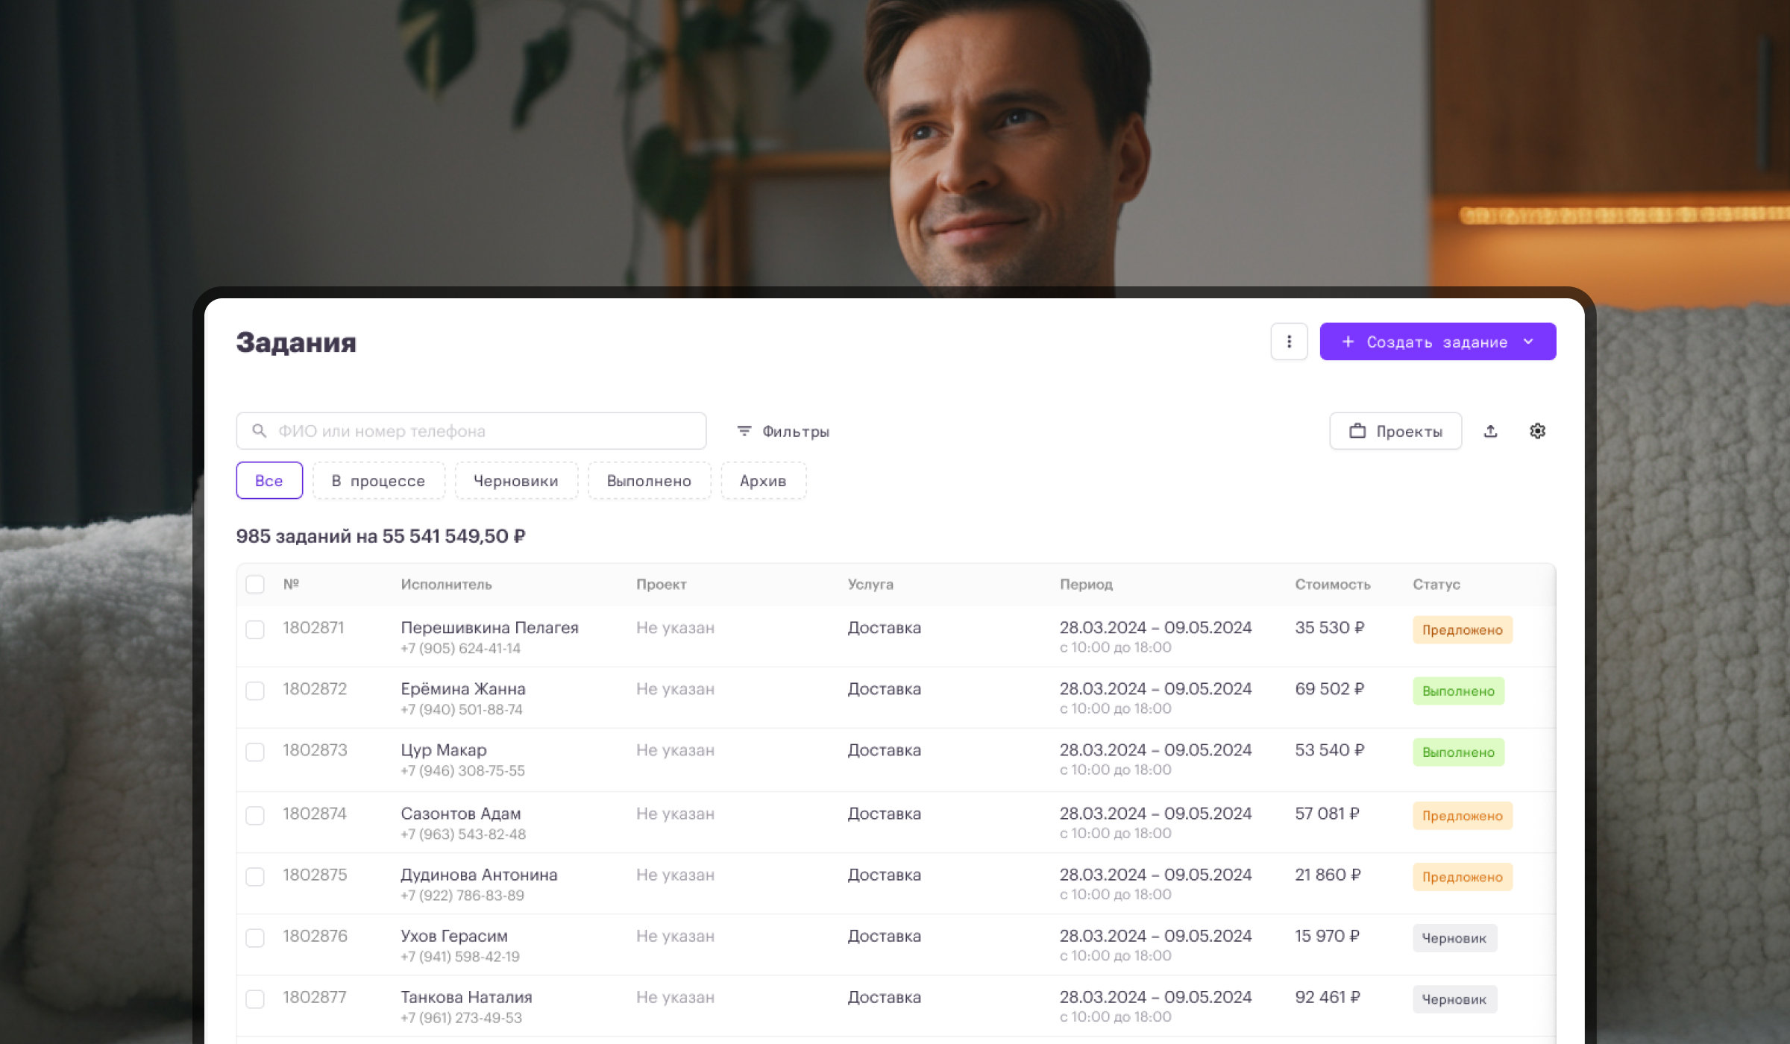Viewport: 1790px width, 1044px height.
Task: Tick the checkbox for task 1802877
Action: tap(255, 999)
